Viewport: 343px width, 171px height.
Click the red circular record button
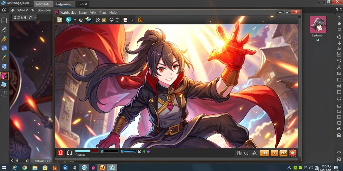point(61,153)
